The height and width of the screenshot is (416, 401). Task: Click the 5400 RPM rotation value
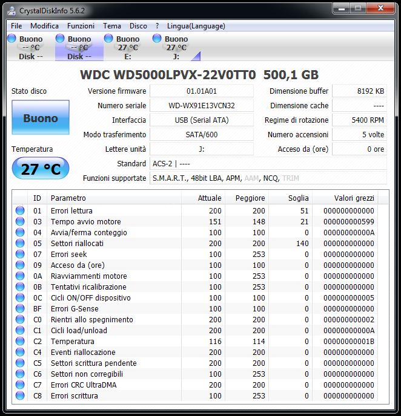point(360,120)
